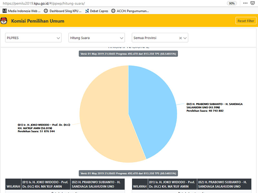The height and width of the screenshot is (193, 258).
Task: Expand the PILPRES dropdown
Action: click(34, 38)
